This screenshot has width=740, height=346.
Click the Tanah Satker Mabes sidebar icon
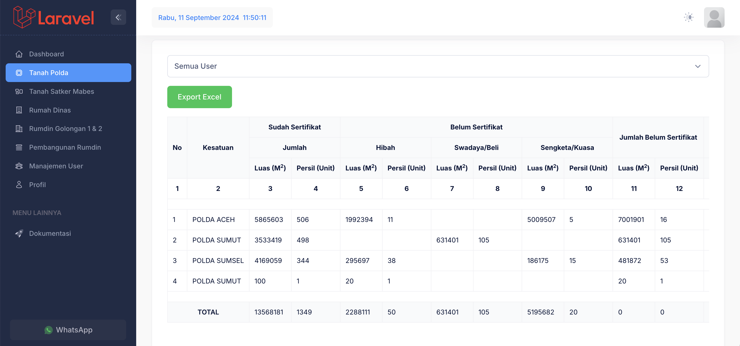[19, 91]
